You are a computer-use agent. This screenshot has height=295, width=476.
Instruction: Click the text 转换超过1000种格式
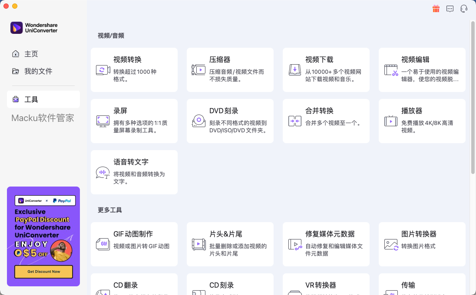coord(135,75)
